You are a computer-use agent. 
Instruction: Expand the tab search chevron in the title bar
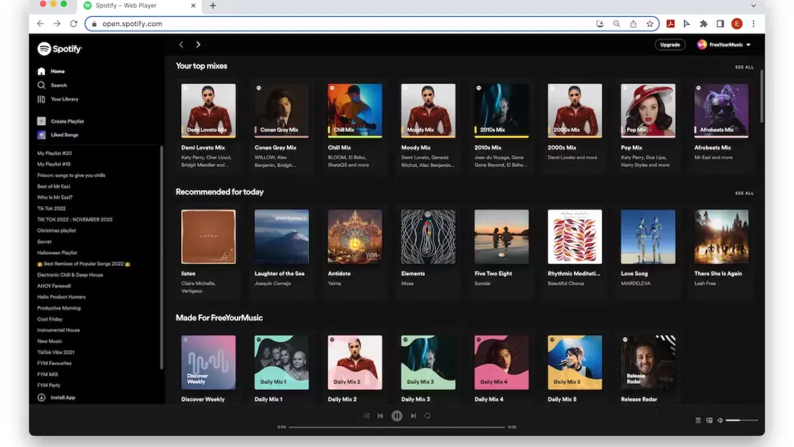[x=754, y=6]
